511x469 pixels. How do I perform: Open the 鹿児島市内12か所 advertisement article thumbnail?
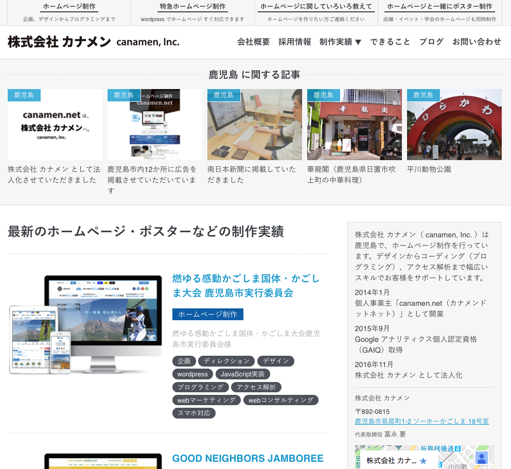155,125
